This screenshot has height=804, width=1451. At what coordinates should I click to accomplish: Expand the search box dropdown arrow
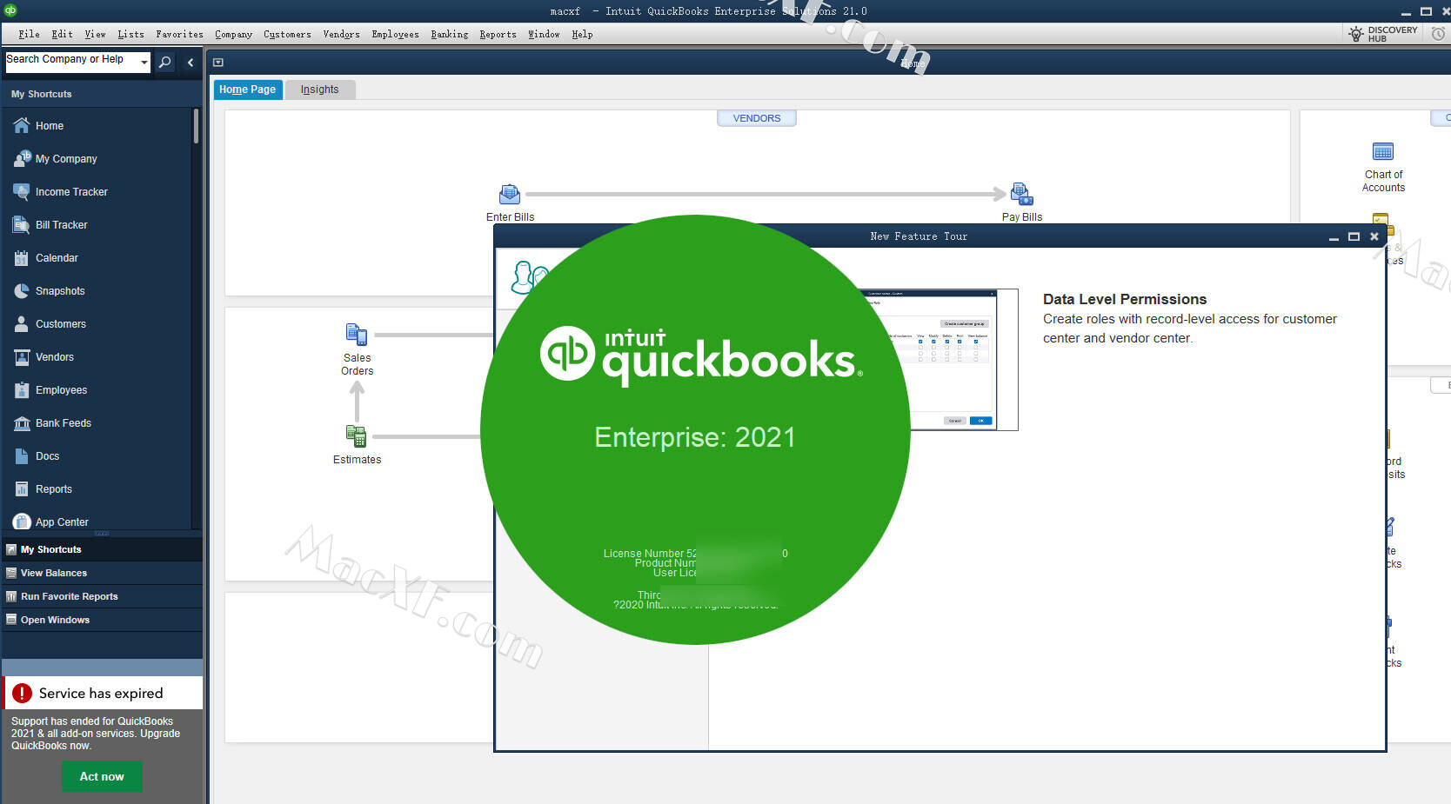click(x=144, y=63)
